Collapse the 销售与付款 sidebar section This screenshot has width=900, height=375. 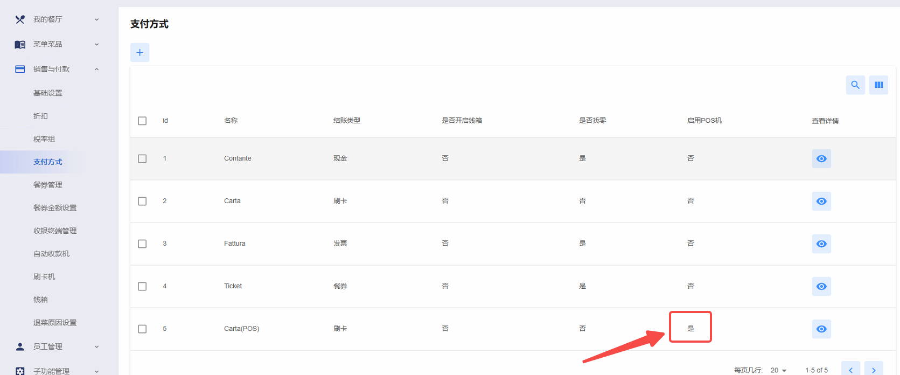coord(96,69)
